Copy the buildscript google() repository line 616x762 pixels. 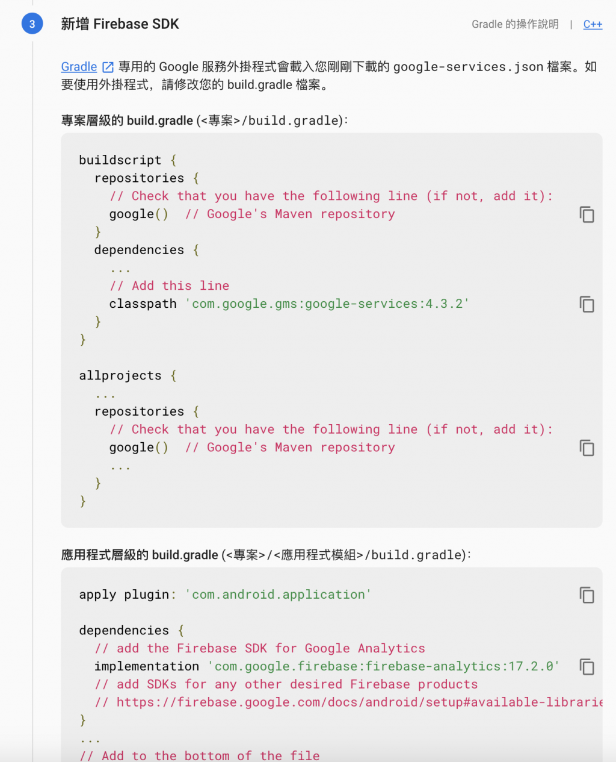coord(587,214)
